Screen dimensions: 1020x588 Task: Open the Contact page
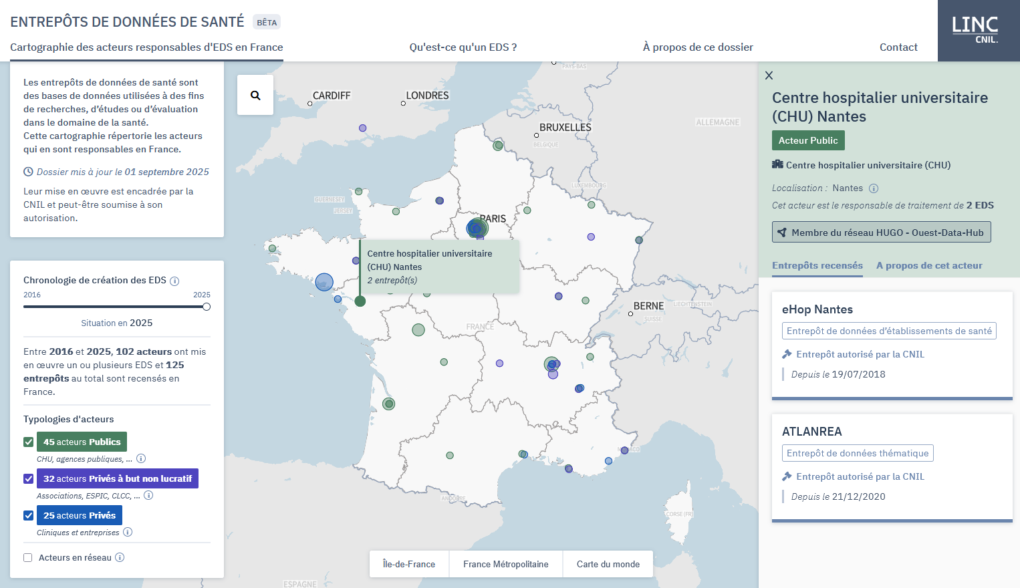898,47
